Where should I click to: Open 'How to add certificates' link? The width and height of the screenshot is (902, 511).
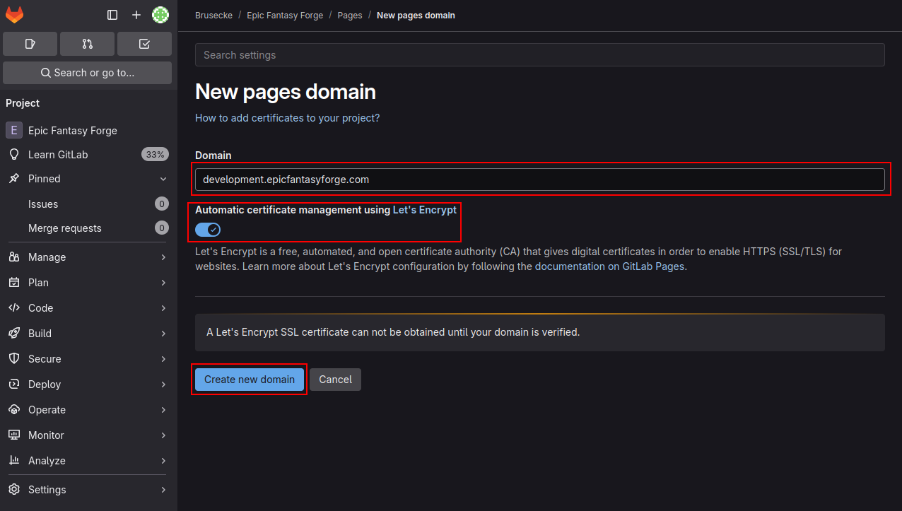click(287, 118)
